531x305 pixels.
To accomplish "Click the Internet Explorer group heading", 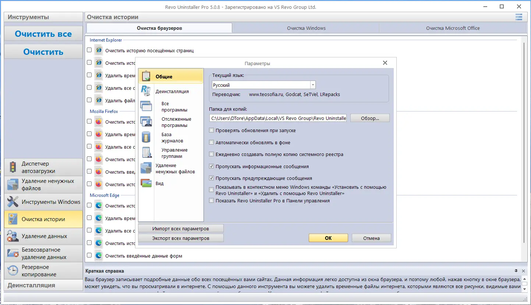I will tap(106, 40).
